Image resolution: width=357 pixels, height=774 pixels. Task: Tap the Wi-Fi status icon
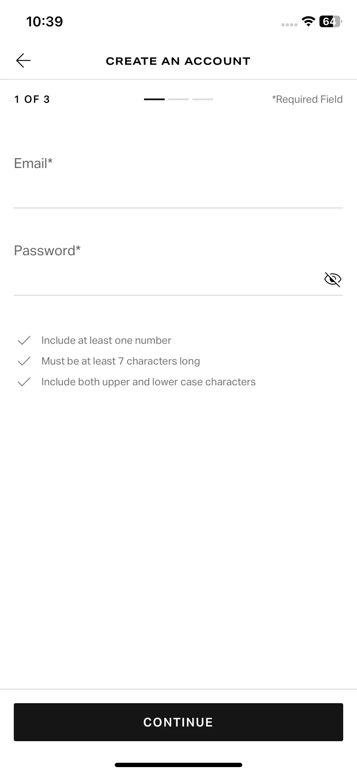click(308, 21)
